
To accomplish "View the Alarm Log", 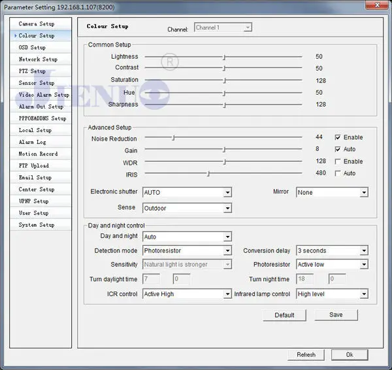I will (41, 142).
